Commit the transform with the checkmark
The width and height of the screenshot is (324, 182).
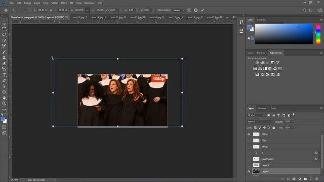(202, 10)
